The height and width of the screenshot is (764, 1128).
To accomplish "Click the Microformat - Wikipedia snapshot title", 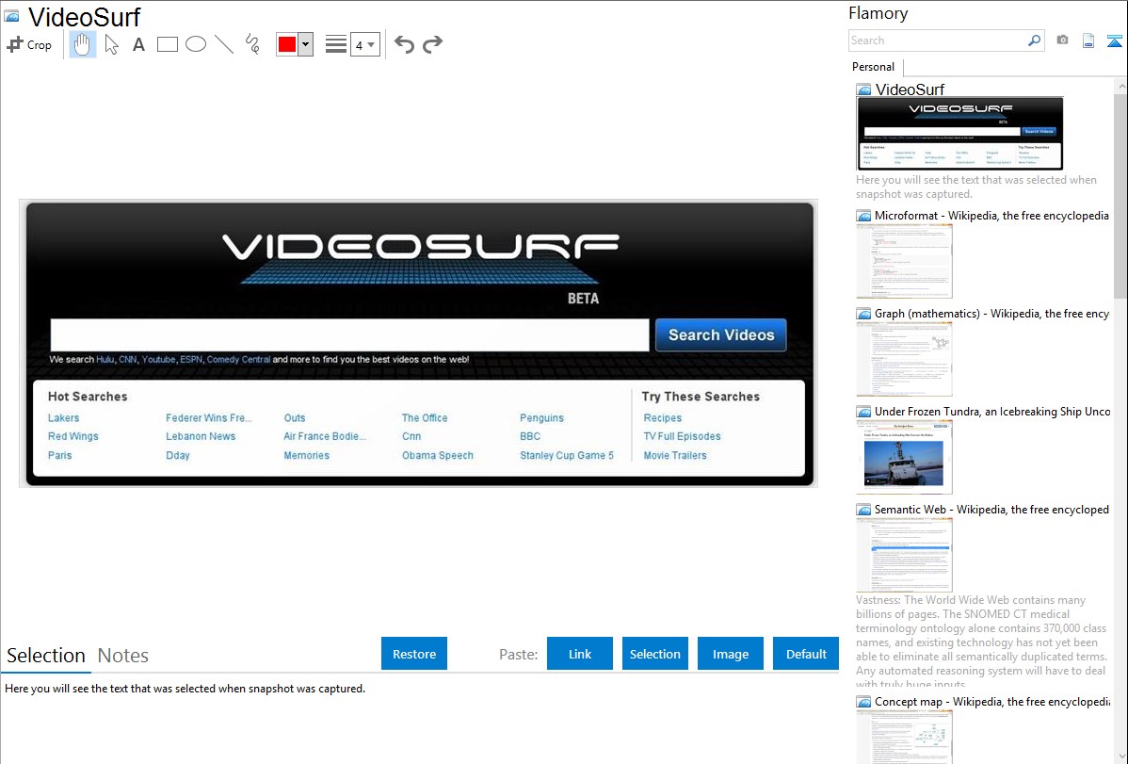I will point(991,216).
